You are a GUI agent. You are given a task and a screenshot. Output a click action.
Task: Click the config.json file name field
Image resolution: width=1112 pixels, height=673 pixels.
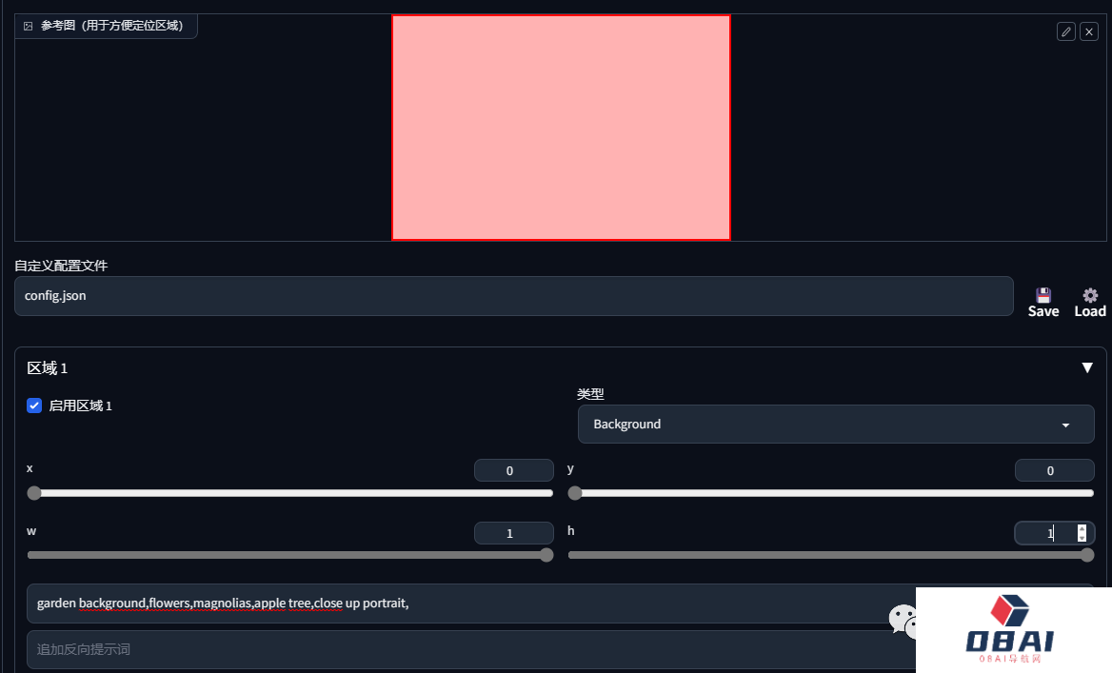tap(513, 296)
